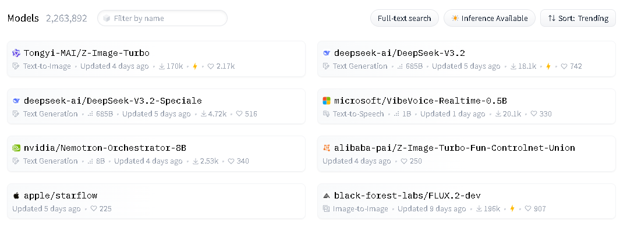This screenshot has width=627, height=227.
Task: Open the apple/starflow model card
Action: [157, 201]
